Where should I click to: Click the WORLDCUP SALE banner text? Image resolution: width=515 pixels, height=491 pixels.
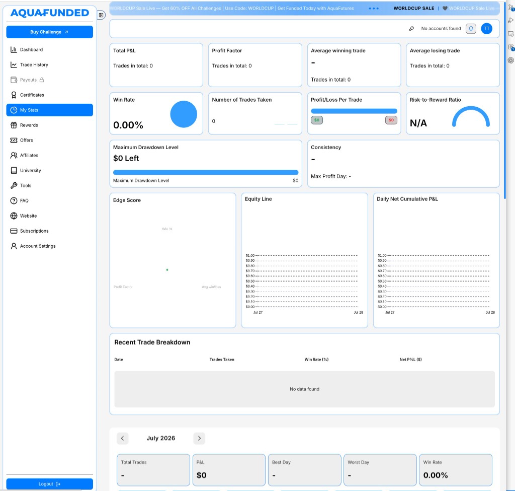tap(414, 8)
